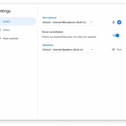
Task: Click the 'Speakers' section heading
Action: click(48, 45)
